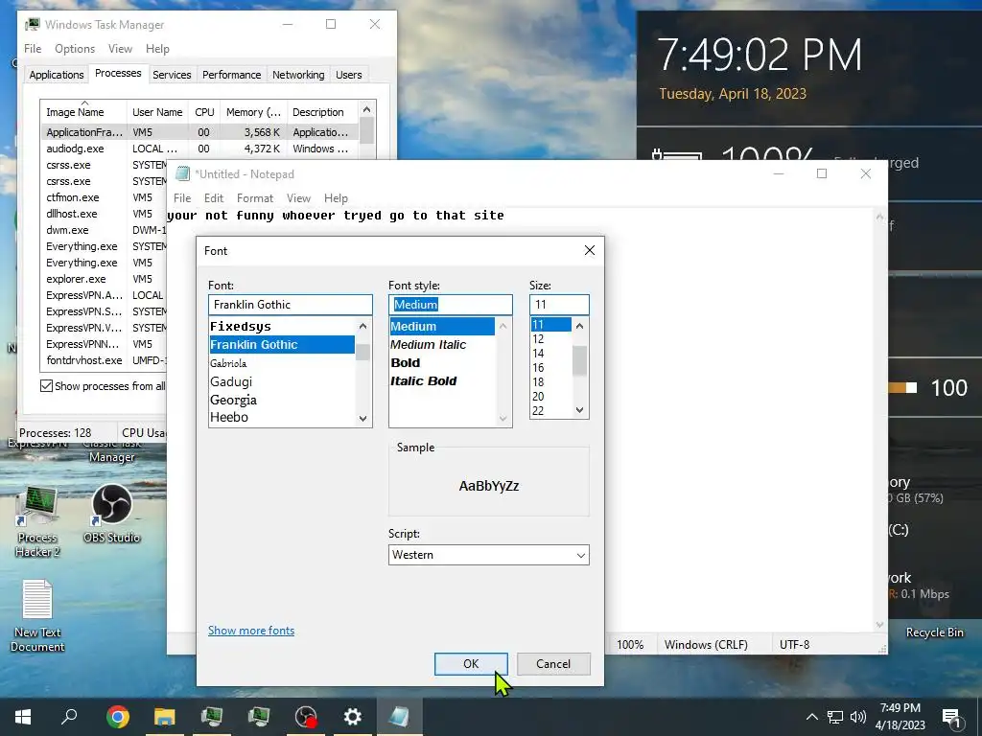Click the volume speaker tray icon
The width and height of the screenshot is (982, 736).
click(858, 717)
